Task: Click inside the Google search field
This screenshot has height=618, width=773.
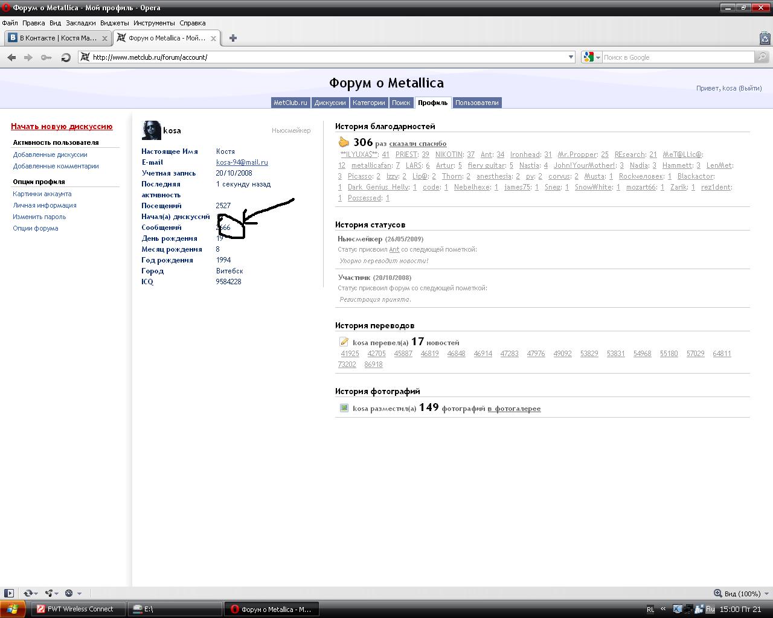Action: click(x=676, y=57)
